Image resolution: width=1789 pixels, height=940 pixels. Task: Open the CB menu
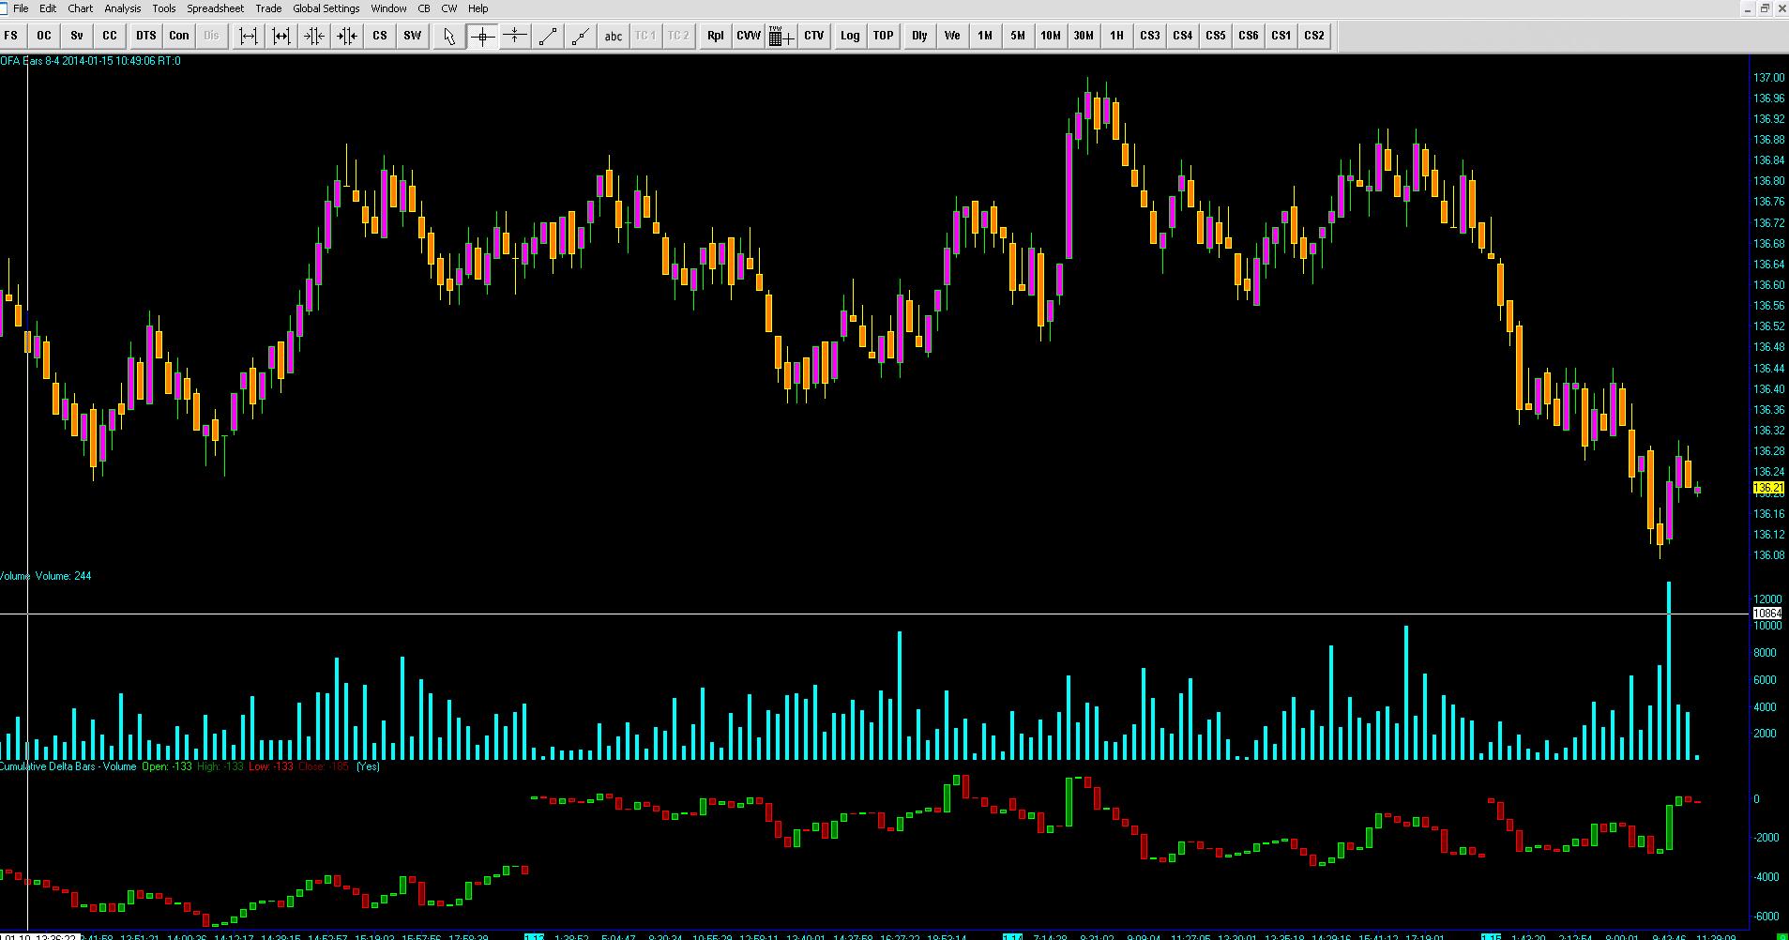point(424,8)
